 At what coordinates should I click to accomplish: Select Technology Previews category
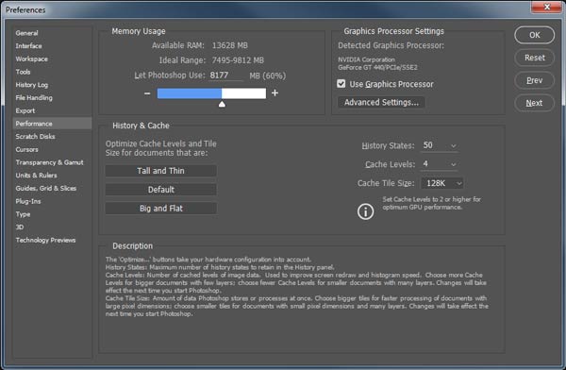pyautogui.click(x=45, y=241)
